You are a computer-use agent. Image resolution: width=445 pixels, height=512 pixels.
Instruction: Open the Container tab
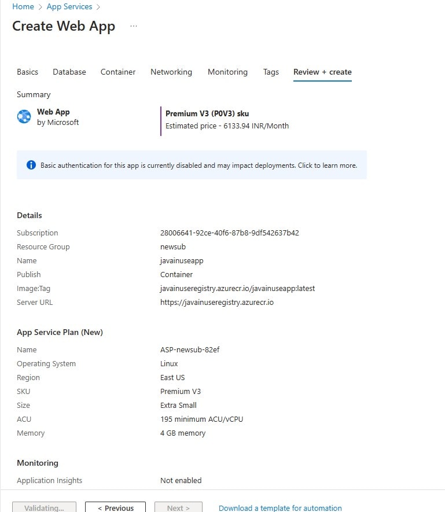[118, 72]
